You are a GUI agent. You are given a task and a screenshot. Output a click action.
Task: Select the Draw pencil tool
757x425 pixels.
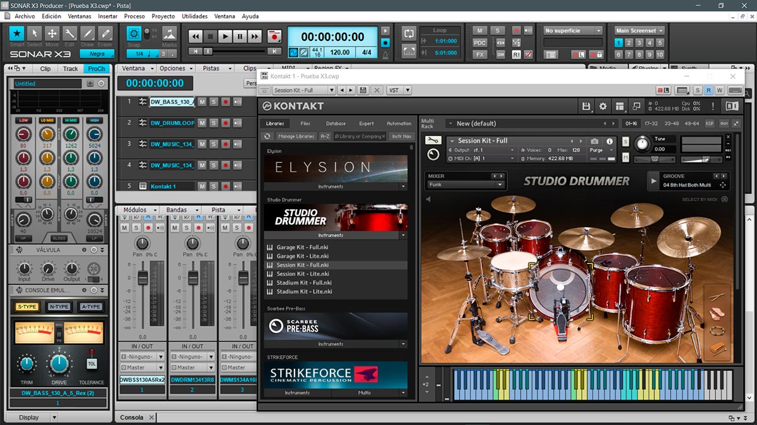(88, 33)
